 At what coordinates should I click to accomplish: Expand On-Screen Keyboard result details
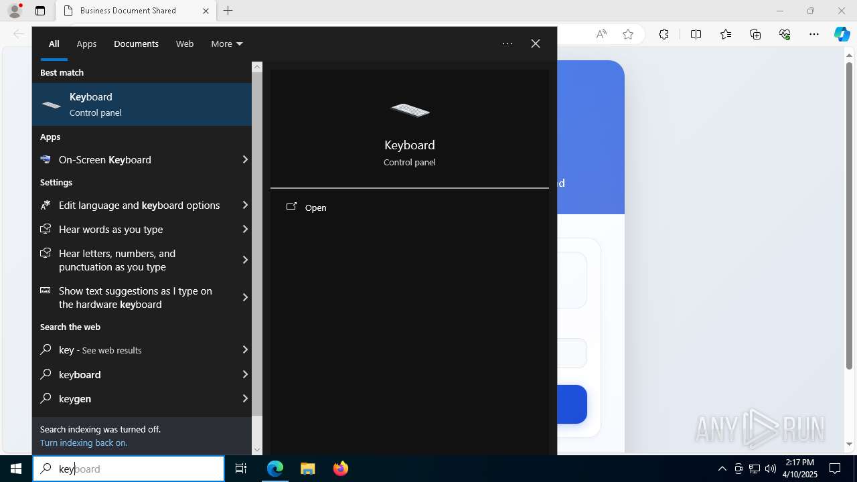pyautogui.click(x=245, y=159)
